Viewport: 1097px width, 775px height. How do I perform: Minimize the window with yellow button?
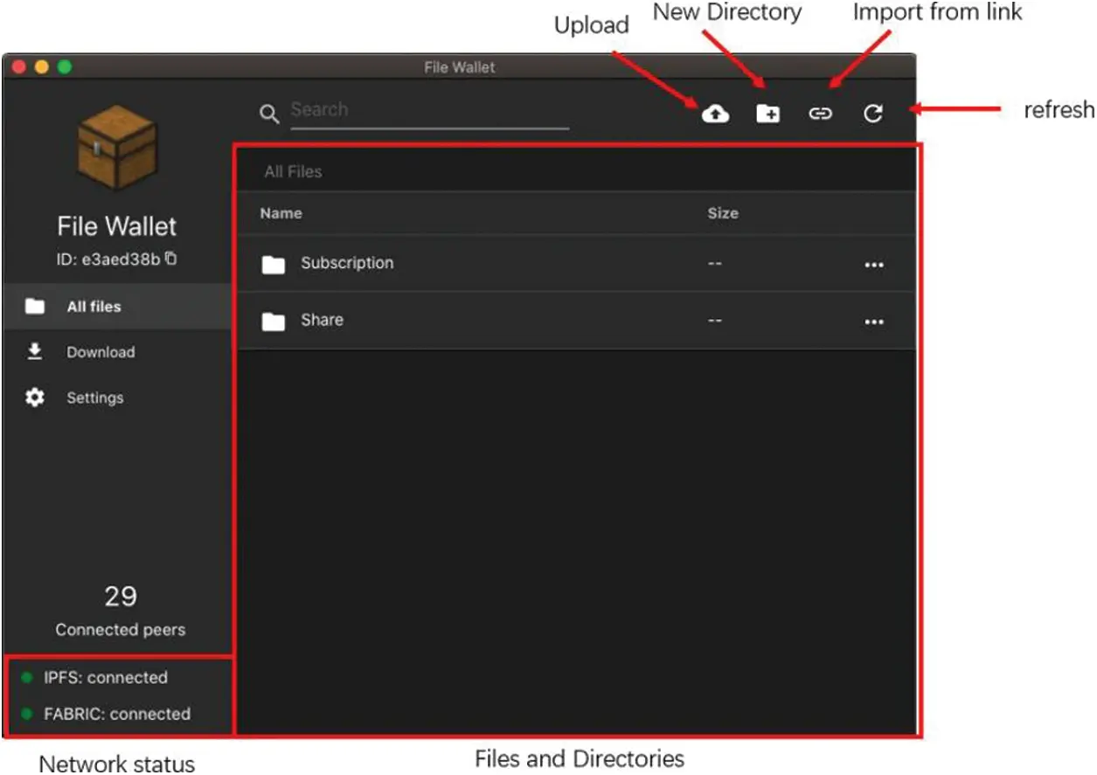coord(41,67)
